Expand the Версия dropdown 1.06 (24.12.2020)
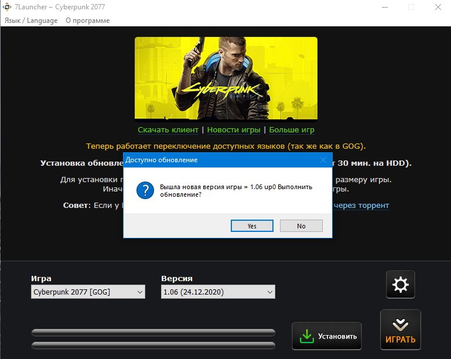Screen dimensions: 451x359 pyautogui.click(x=218, y=292)
